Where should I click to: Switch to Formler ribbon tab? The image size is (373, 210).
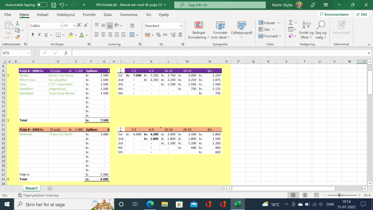point(89,14)
